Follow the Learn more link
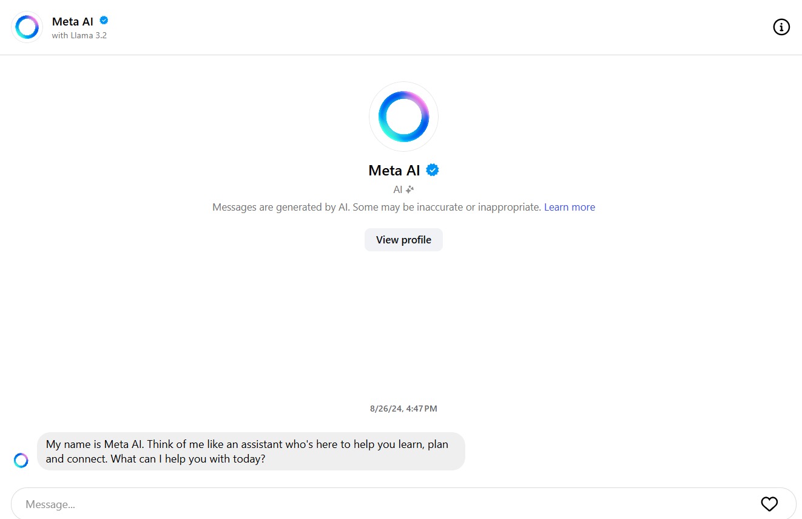 pyautogui.click(x=569, y=207)
